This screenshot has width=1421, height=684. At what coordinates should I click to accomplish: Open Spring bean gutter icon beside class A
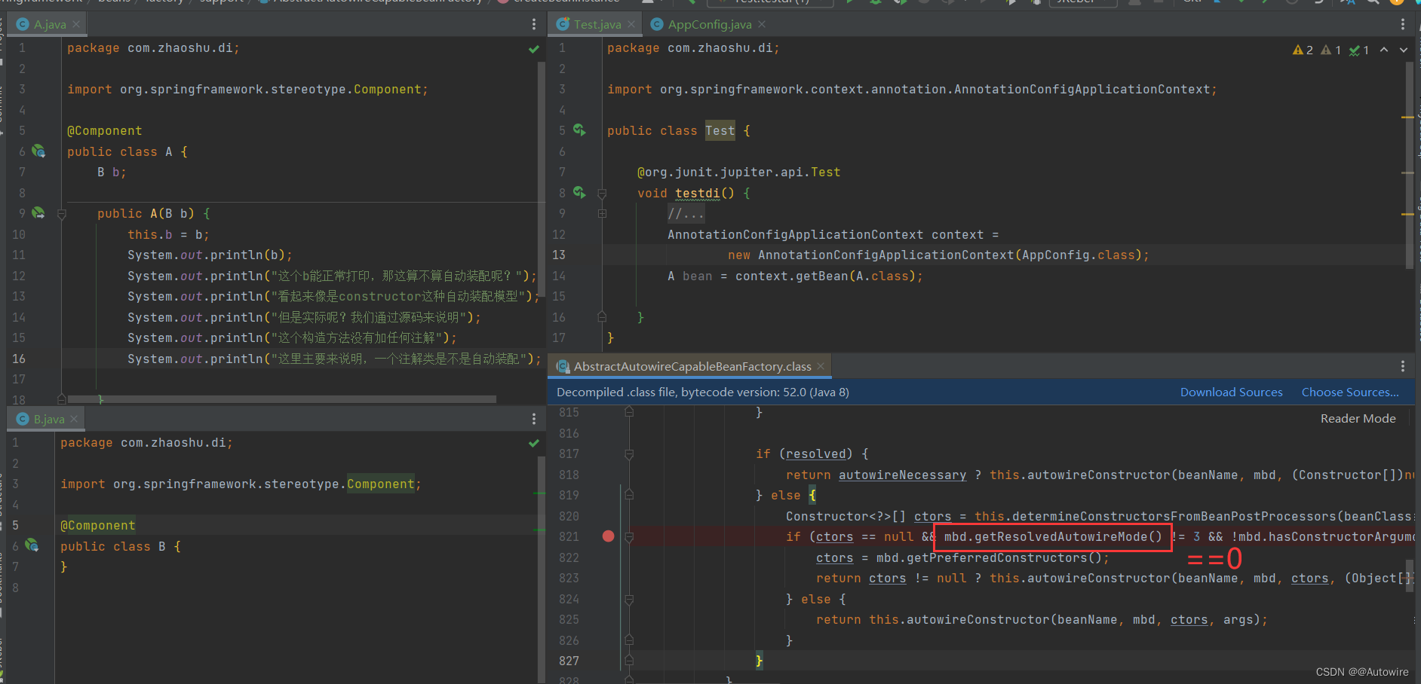pos(38,151)
